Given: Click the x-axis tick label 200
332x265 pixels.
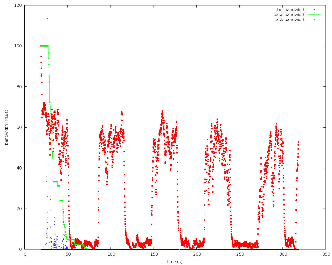Looking at the screenshot, I should (197, 254).
